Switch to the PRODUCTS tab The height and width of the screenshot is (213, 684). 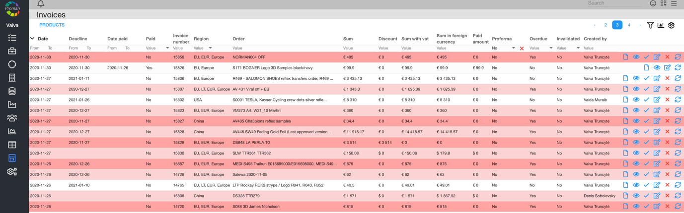[x=52, y=25]
